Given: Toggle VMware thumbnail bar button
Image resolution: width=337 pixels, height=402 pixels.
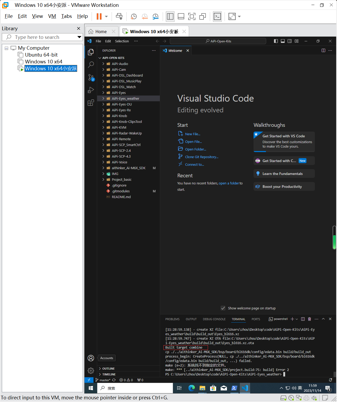Looking at the screenshot, I should coord(181,16).
